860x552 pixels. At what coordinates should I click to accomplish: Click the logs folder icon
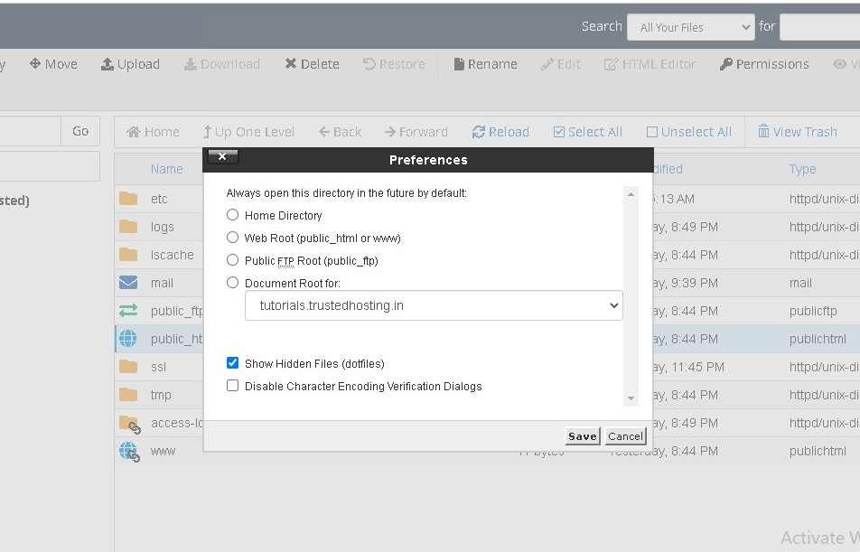128,227
